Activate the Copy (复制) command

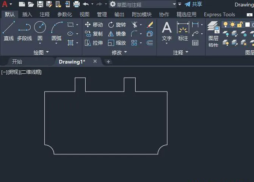click(x=94, y=34)
